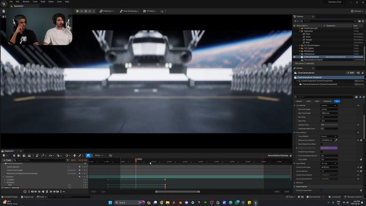Toggle the Smooth Focus Changes checkbox
The height and width of the screenshot is (206, 366).
[321, 152]
